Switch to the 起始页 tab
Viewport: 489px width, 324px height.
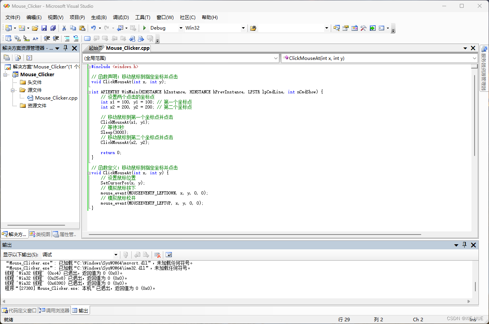[95, 48]
